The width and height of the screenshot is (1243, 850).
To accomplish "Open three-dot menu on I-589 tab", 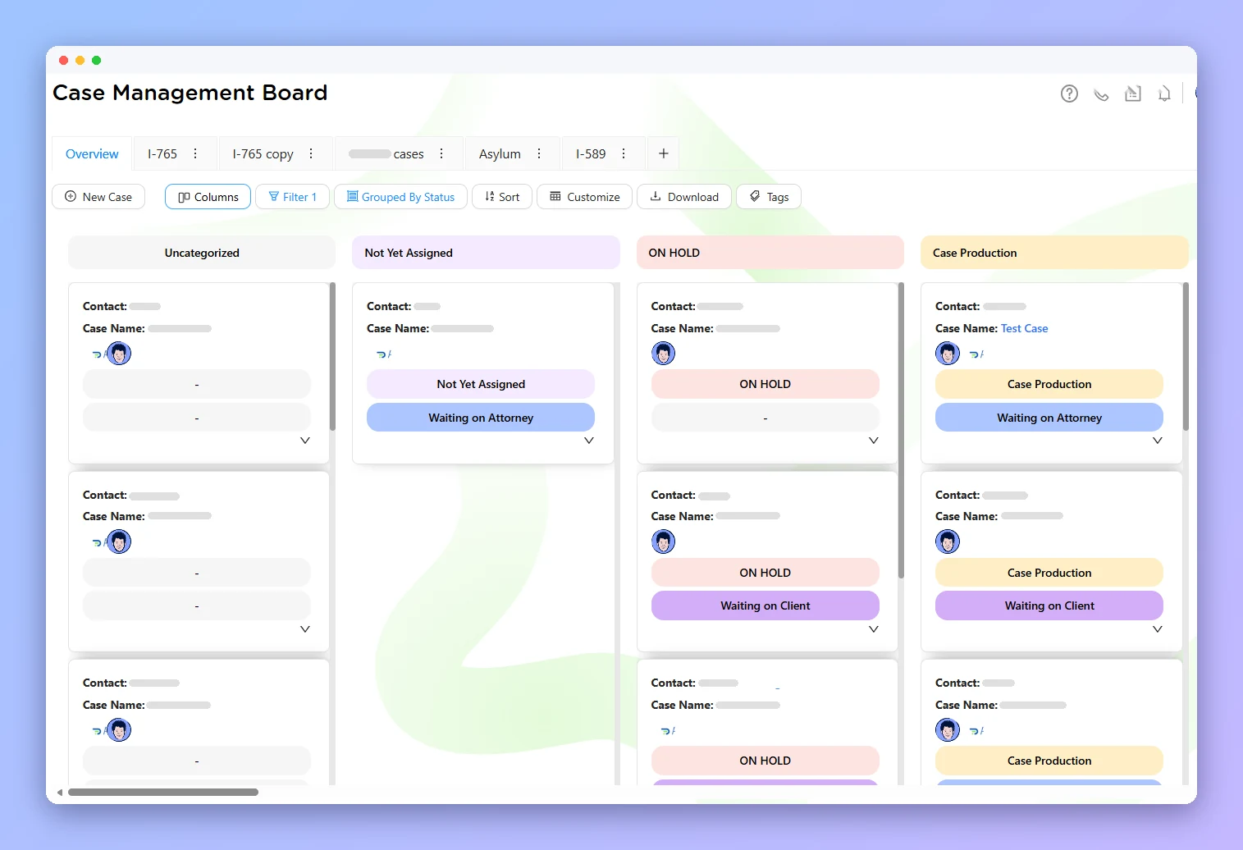I will [624, 153].
